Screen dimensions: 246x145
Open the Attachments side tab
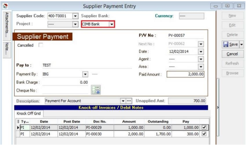pyautogui.click(x=7, y=25)
